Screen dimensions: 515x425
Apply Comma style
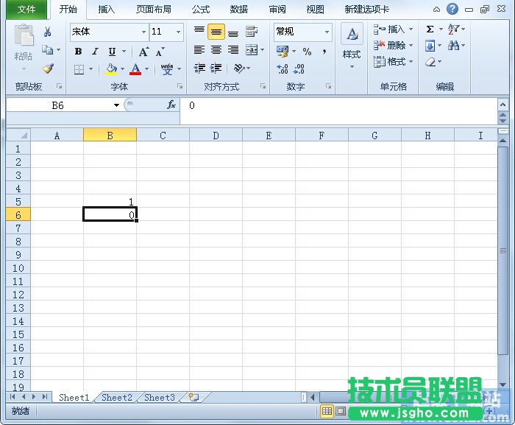[x=324, y=52]
